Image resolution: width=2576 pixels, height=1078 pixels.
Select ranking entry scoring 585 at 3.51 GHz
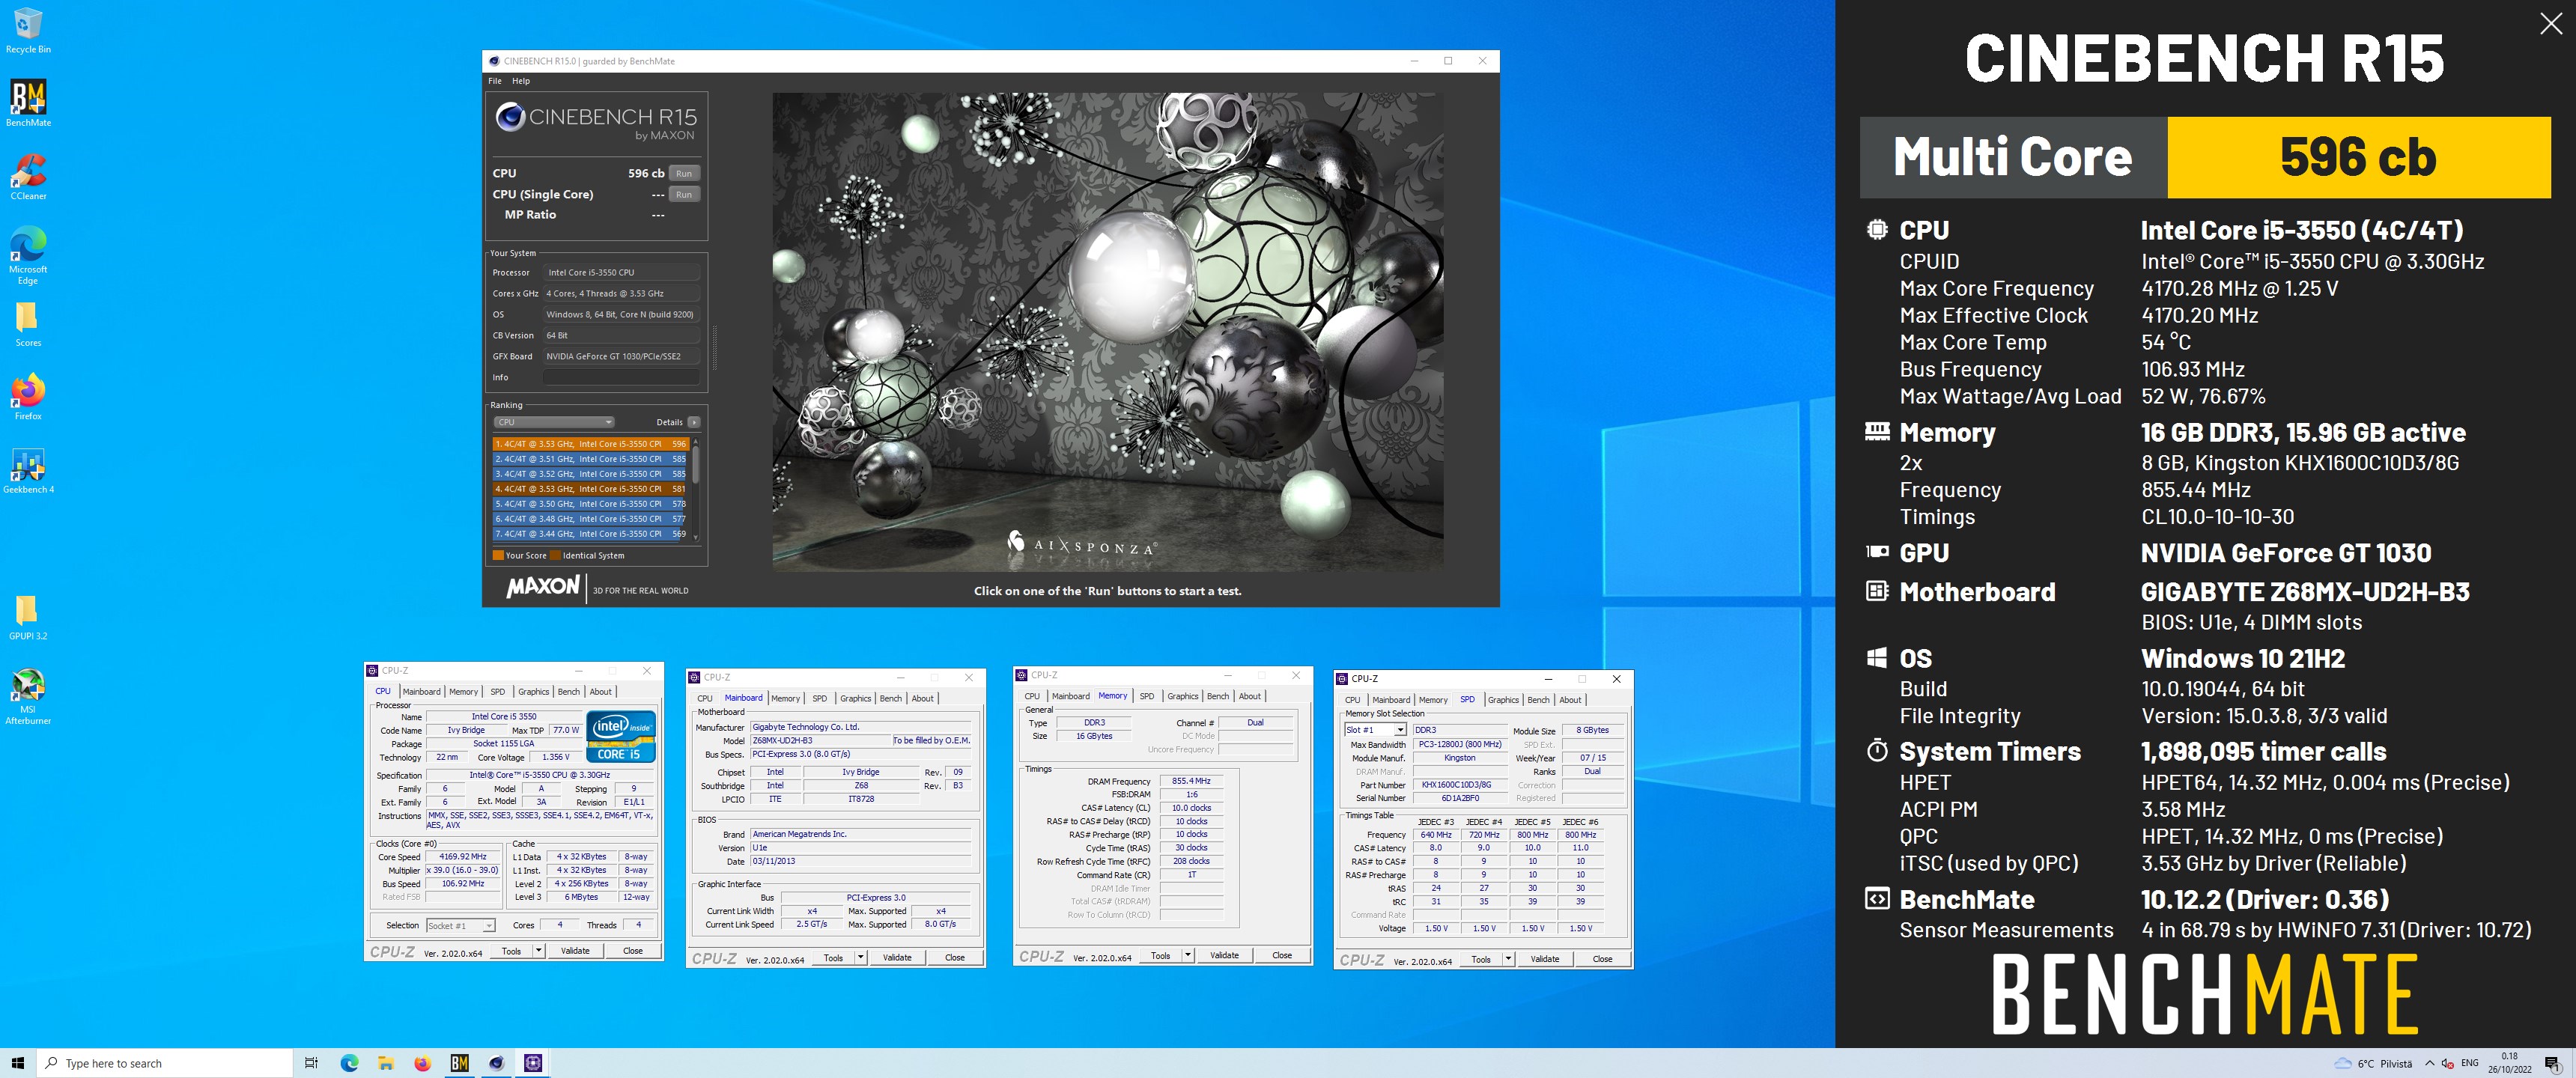point(590,459)
